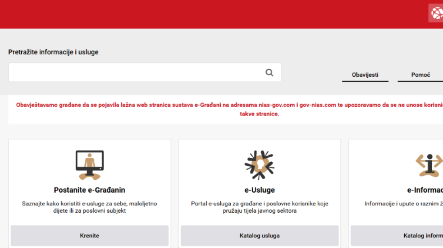This screenshot has width=443, height=248.
Task: Click 'Portal e-usluga za građane' description
Action: tap(260, 207)
